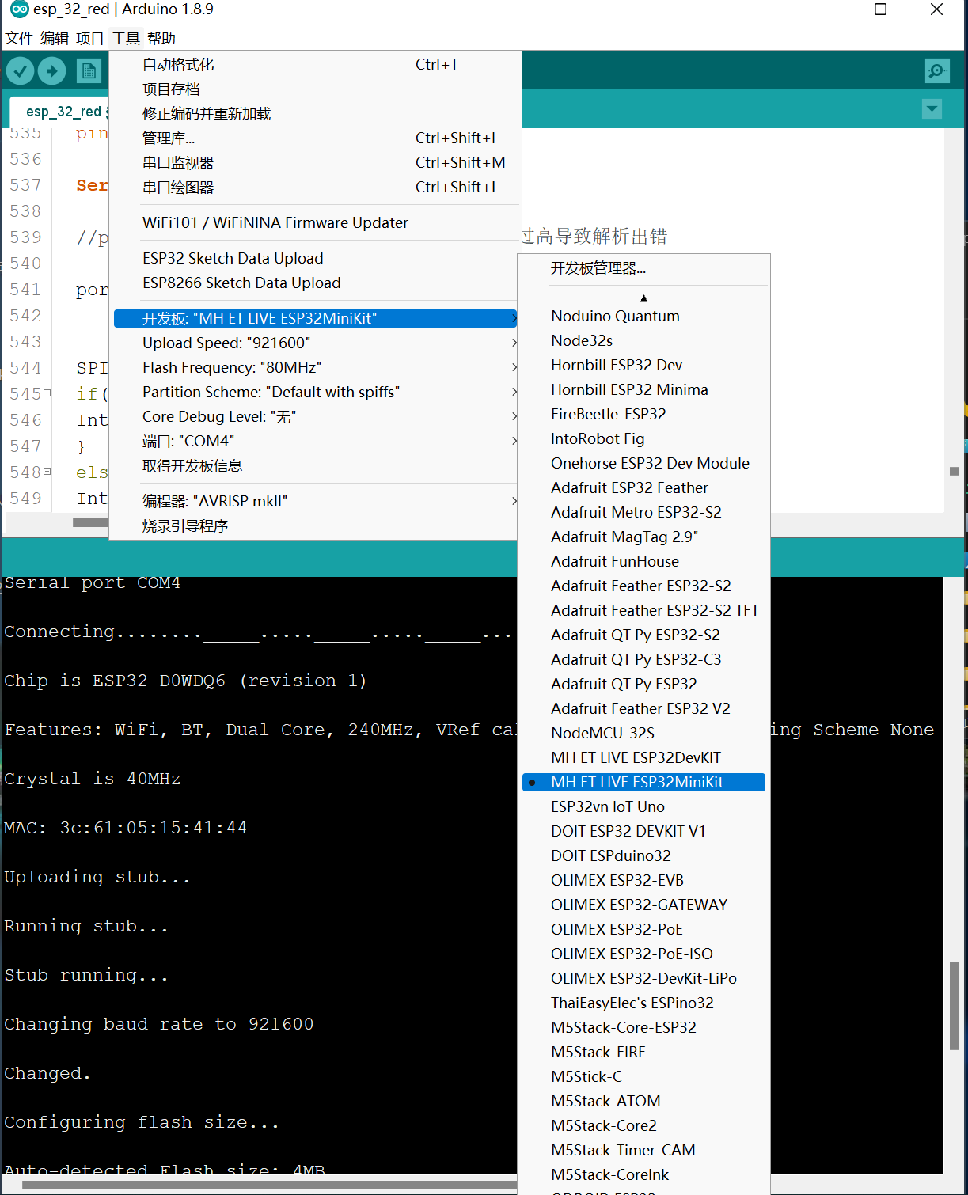Choose 修正编码并重新加载 entry
This screenshot has height=1195, width=968.
point(315,114)
